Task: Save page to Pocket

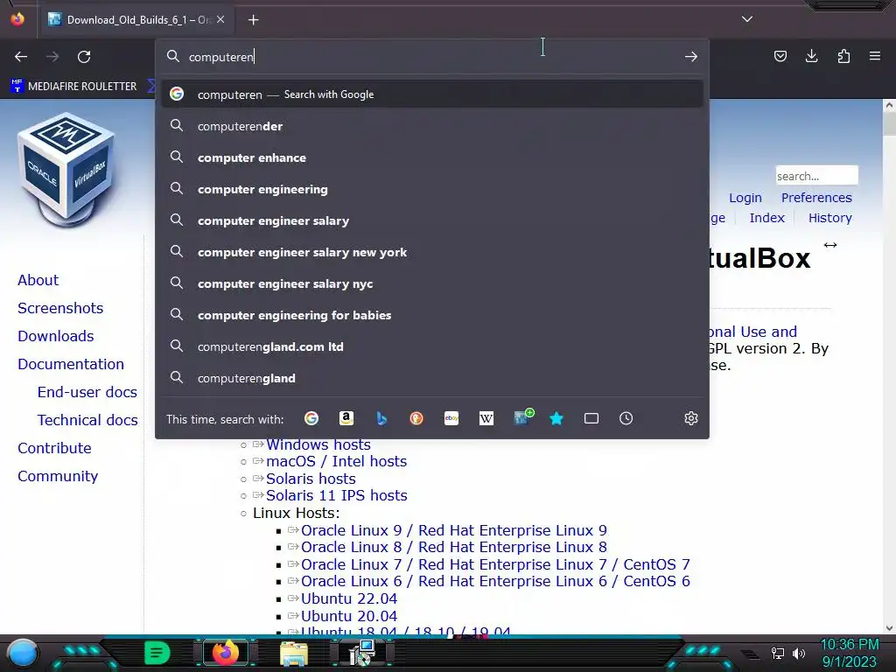Action: 780,56
